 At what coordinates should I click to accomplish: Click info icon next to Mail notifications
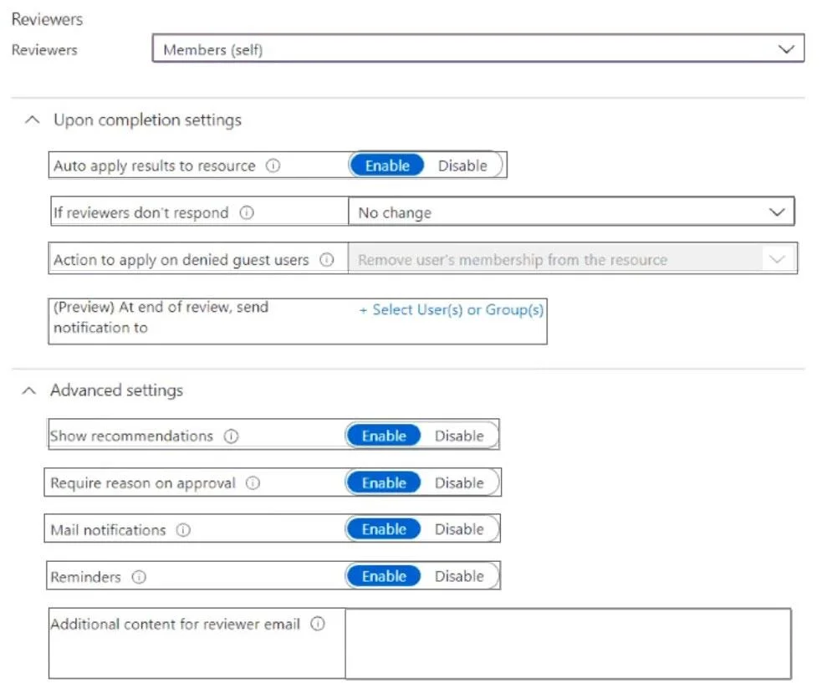(183, 530)
